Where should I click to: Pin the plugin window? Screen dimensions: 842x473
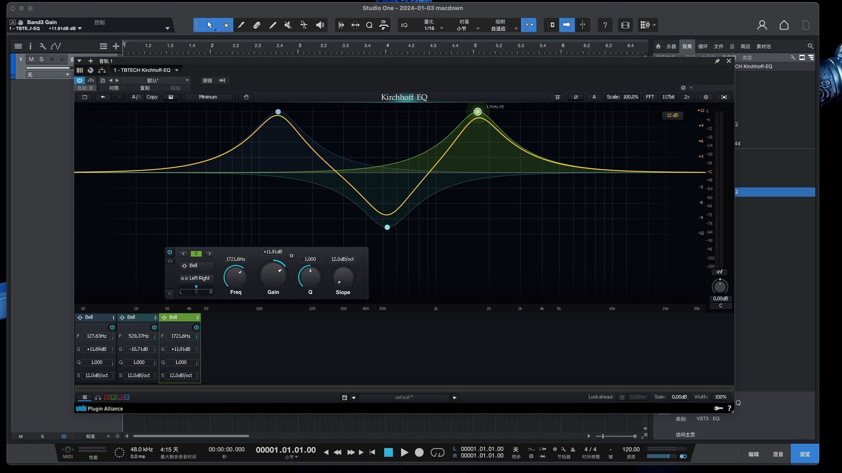pyautogui.click(x=717, y=61)
